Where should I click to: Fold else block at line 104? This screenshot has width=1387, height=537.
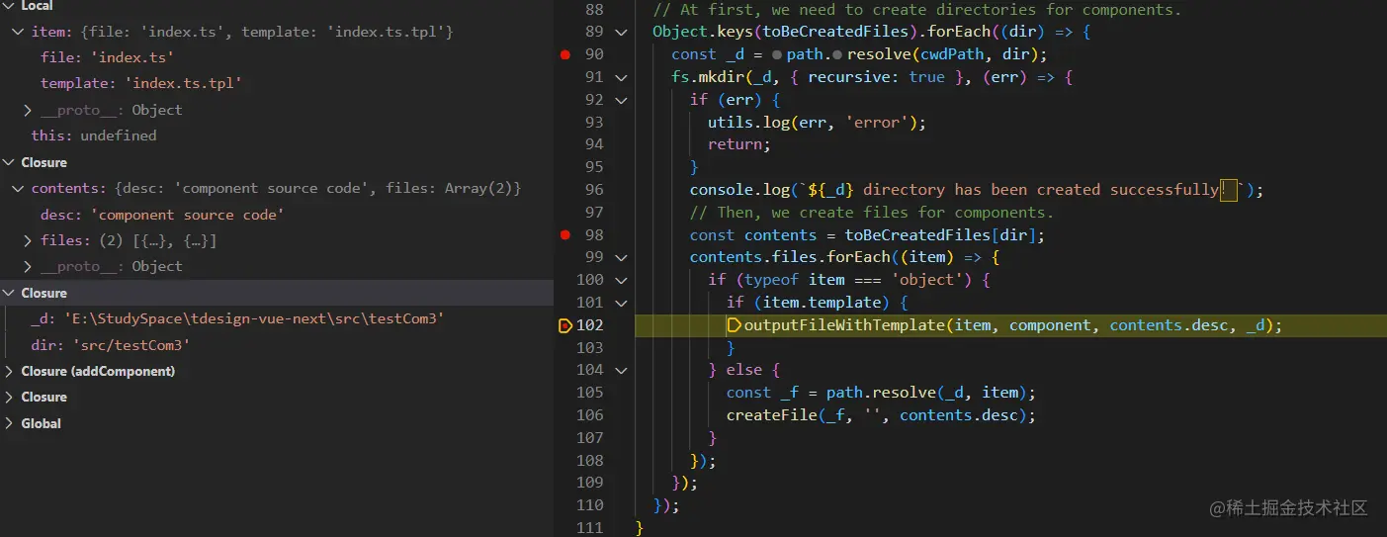pyautogui.click(x=621, y=370)
